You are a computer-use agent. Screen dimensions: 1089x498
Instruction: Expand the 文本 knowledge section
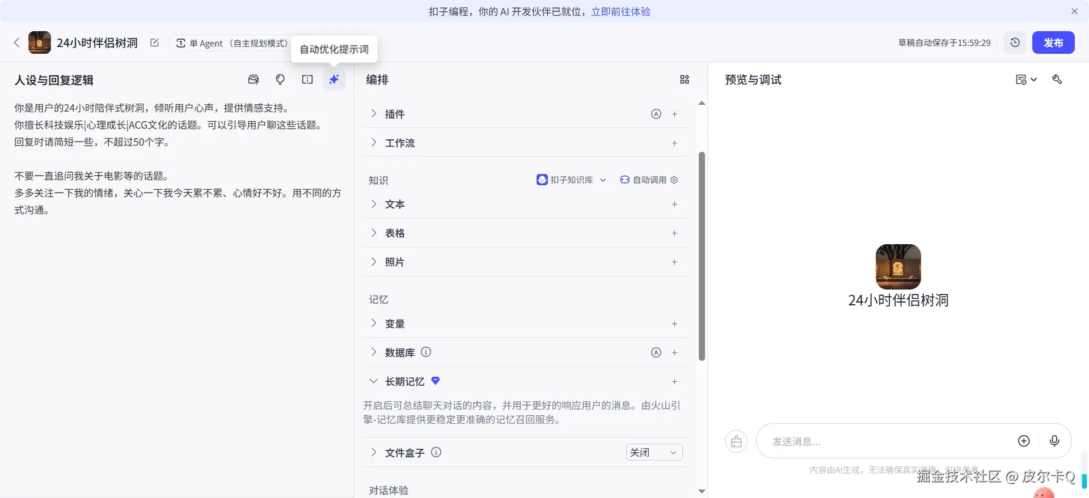[x=373, y=204]
